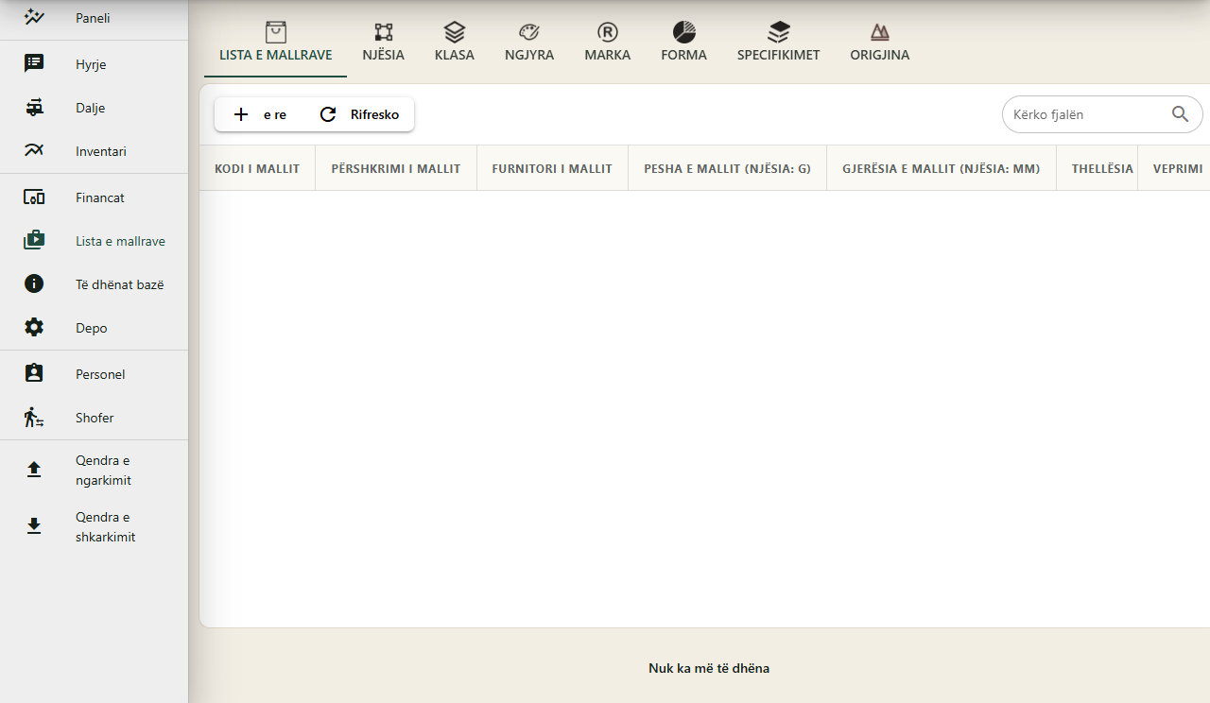Click the PËRSHKRIMI I MALLIT column header
Viewport: 1210px width, 703px height.
pos(396,168)
